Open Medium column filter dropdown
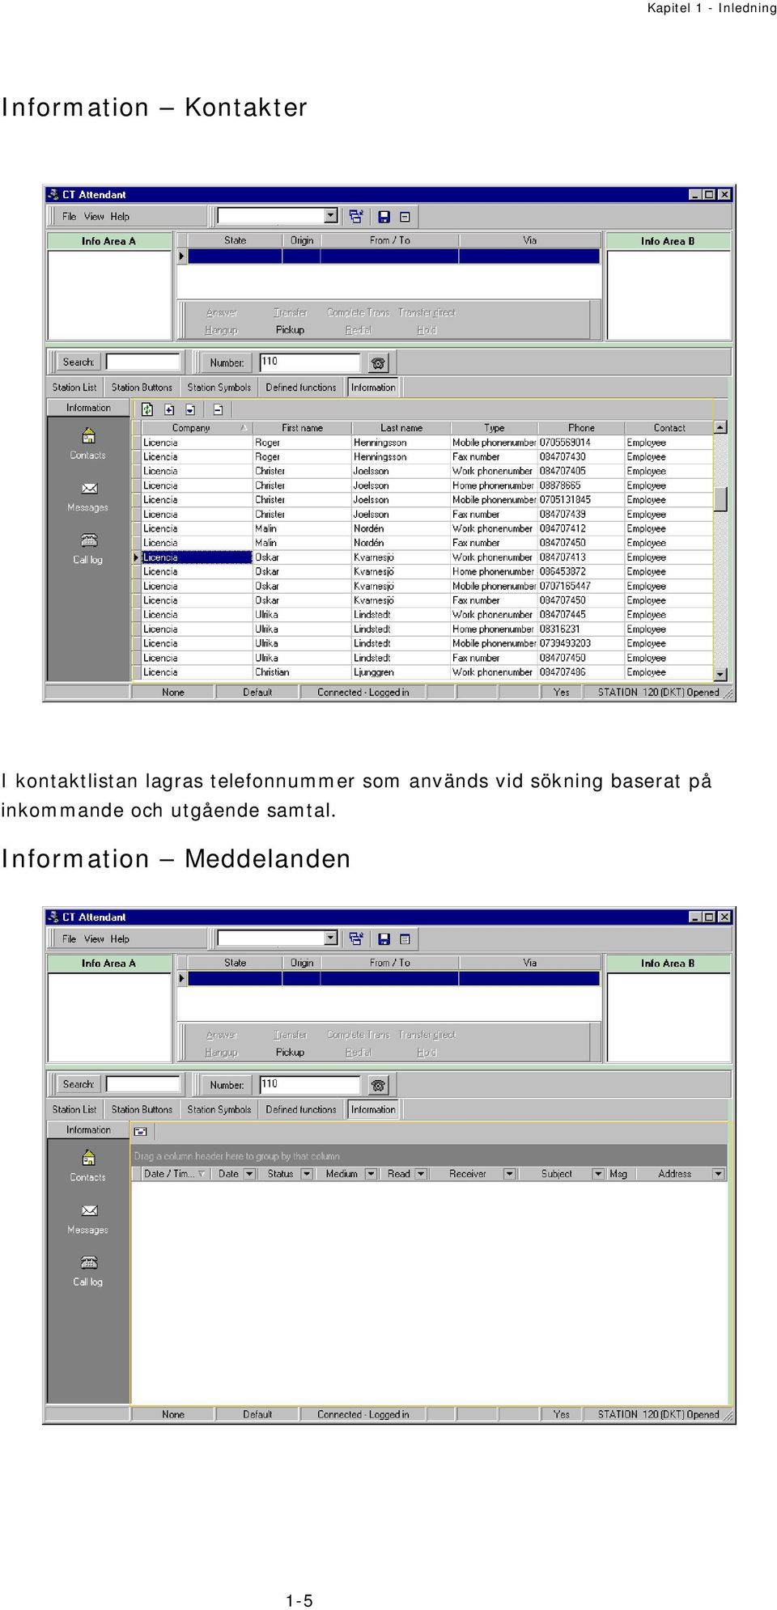 coord(371,1174)
